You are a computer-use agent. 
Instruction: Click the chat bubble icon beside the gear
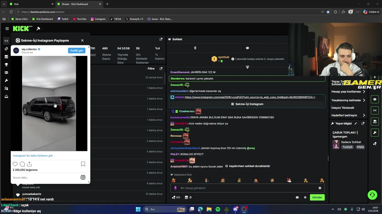coord(297,197)
